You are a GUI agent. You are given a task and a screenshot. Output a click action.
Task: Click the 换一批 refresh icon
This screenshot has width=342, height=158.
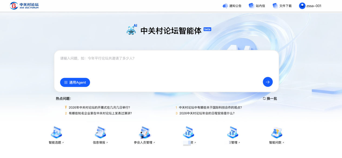[x=264, y=98]
